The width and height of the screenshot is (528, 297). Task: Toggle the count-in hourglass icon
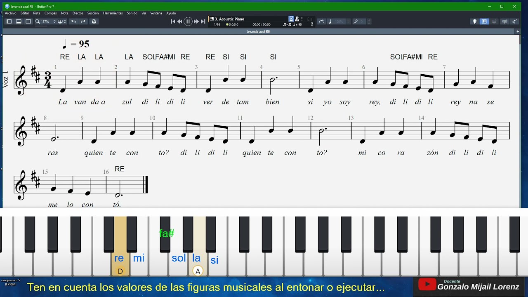tap(291, 19)
